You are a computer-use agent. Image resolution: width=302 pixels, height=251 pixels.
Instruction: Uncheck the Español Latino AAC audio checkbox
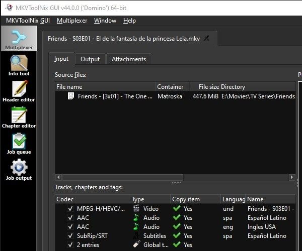click(70, 217)
